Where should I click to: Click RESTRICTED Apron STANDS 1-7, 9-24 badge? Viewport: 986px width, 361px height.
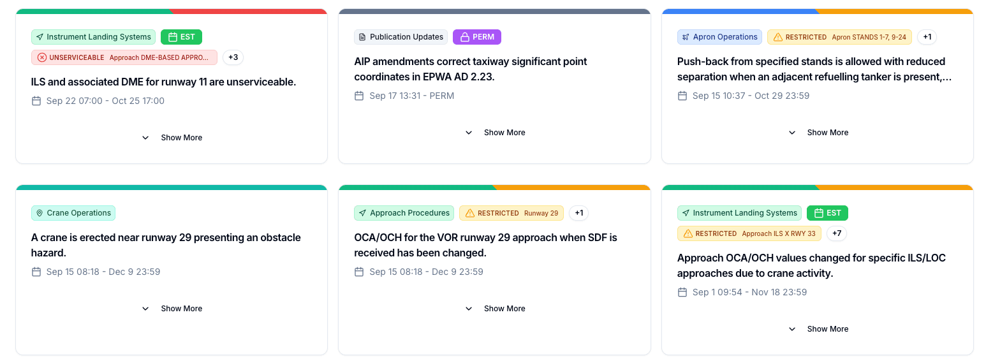[x=839, y=37]
